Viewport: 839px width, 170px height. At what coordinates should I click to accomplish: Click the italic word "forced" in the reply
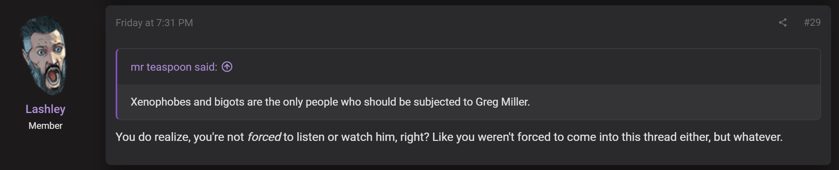(264, 137)
